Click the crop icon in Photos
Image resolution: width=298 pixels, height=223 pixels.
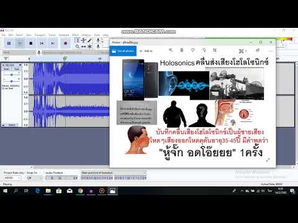pos(215,50)
